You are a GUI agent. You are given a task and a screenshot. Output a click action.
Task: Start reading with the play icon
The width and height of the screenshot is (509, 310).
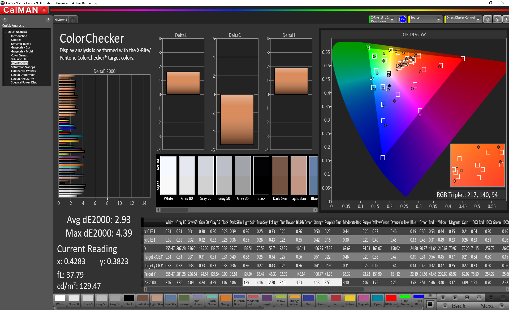tap(455, 298)
